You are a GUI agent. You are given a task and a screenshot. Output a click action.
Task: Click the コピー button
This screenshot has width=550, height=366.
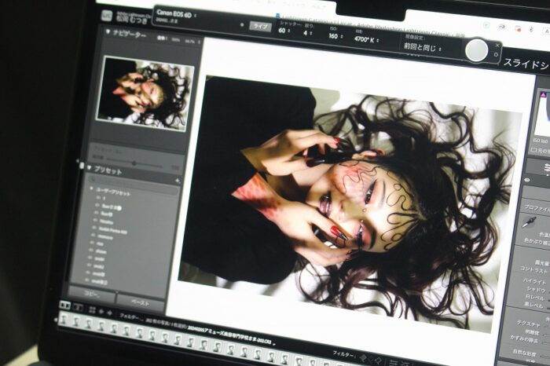(92, 294)
